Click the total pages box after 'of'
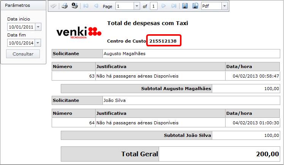 click(x=153, y=6)
